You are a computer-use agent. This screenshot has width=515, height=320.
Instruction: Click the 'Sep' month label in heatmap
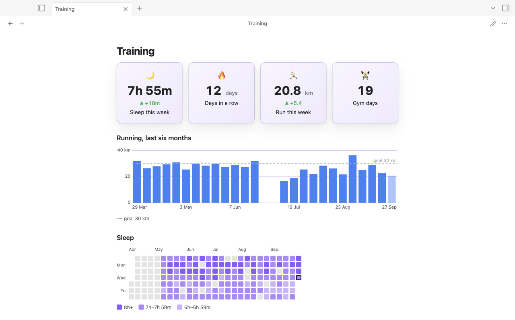click(274, 249)
